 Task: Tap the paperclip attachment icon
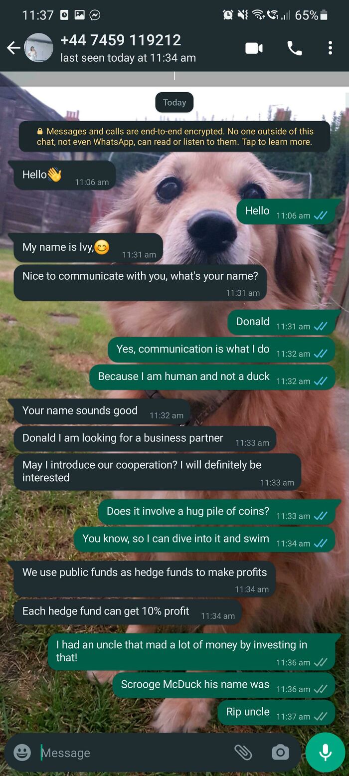click(x=243, y=752)
